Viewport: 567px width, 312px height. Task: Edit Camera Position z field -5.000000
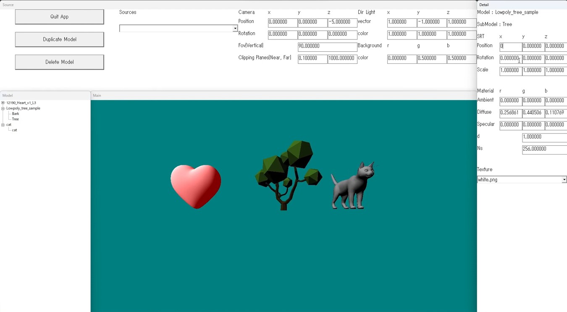coord(342,22)
